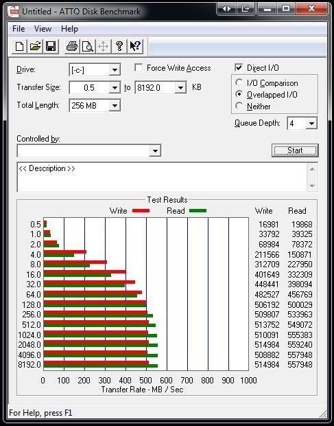Open Print Preview toolbar icon
The image size is (334, 426).
coord(88,46)
